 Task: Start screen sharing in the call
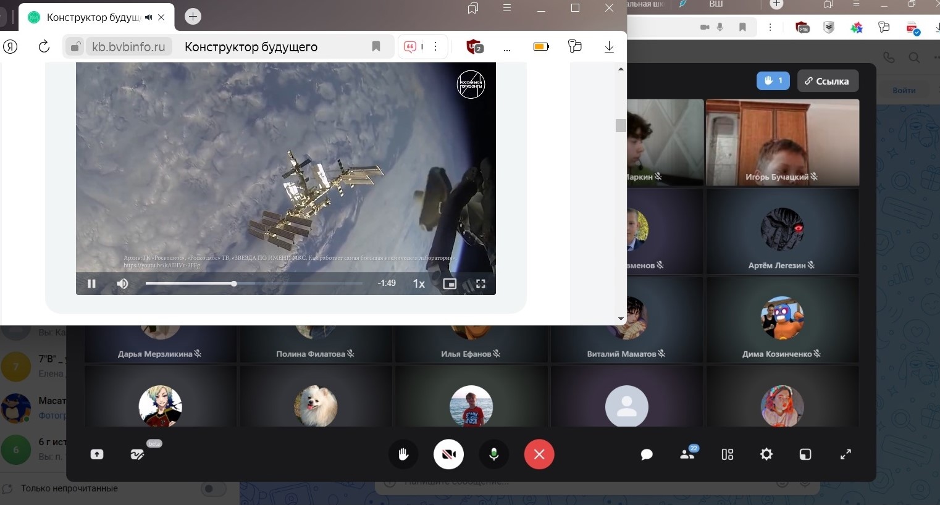(97, 454)
